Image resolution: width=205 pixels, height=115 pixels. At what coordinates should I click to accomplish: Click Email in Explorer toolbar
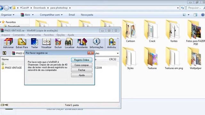point(72,15)
